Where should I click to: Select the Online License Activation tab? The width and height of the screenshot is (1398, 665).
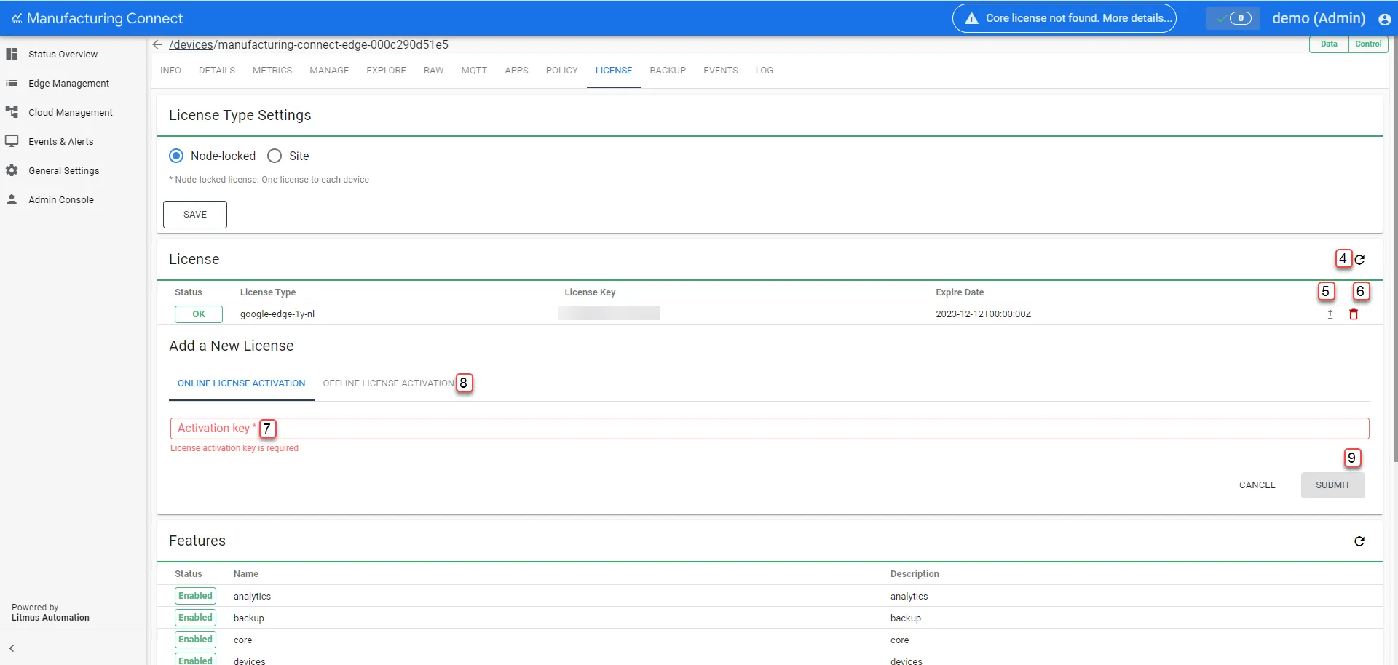242,383
